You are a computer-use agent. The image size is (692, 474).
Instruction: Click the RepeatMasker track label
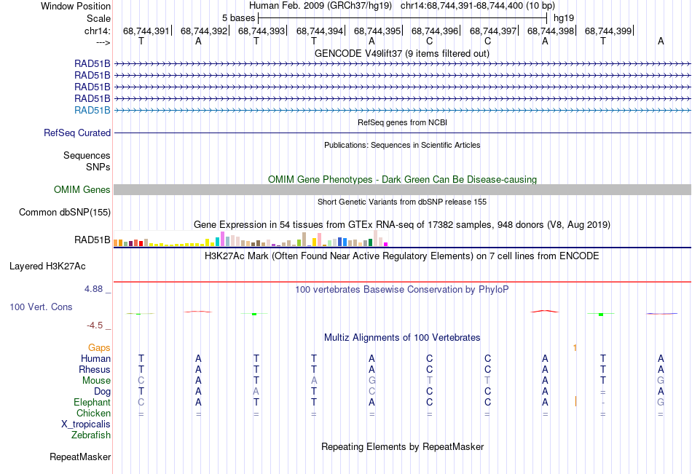point(80,457)
